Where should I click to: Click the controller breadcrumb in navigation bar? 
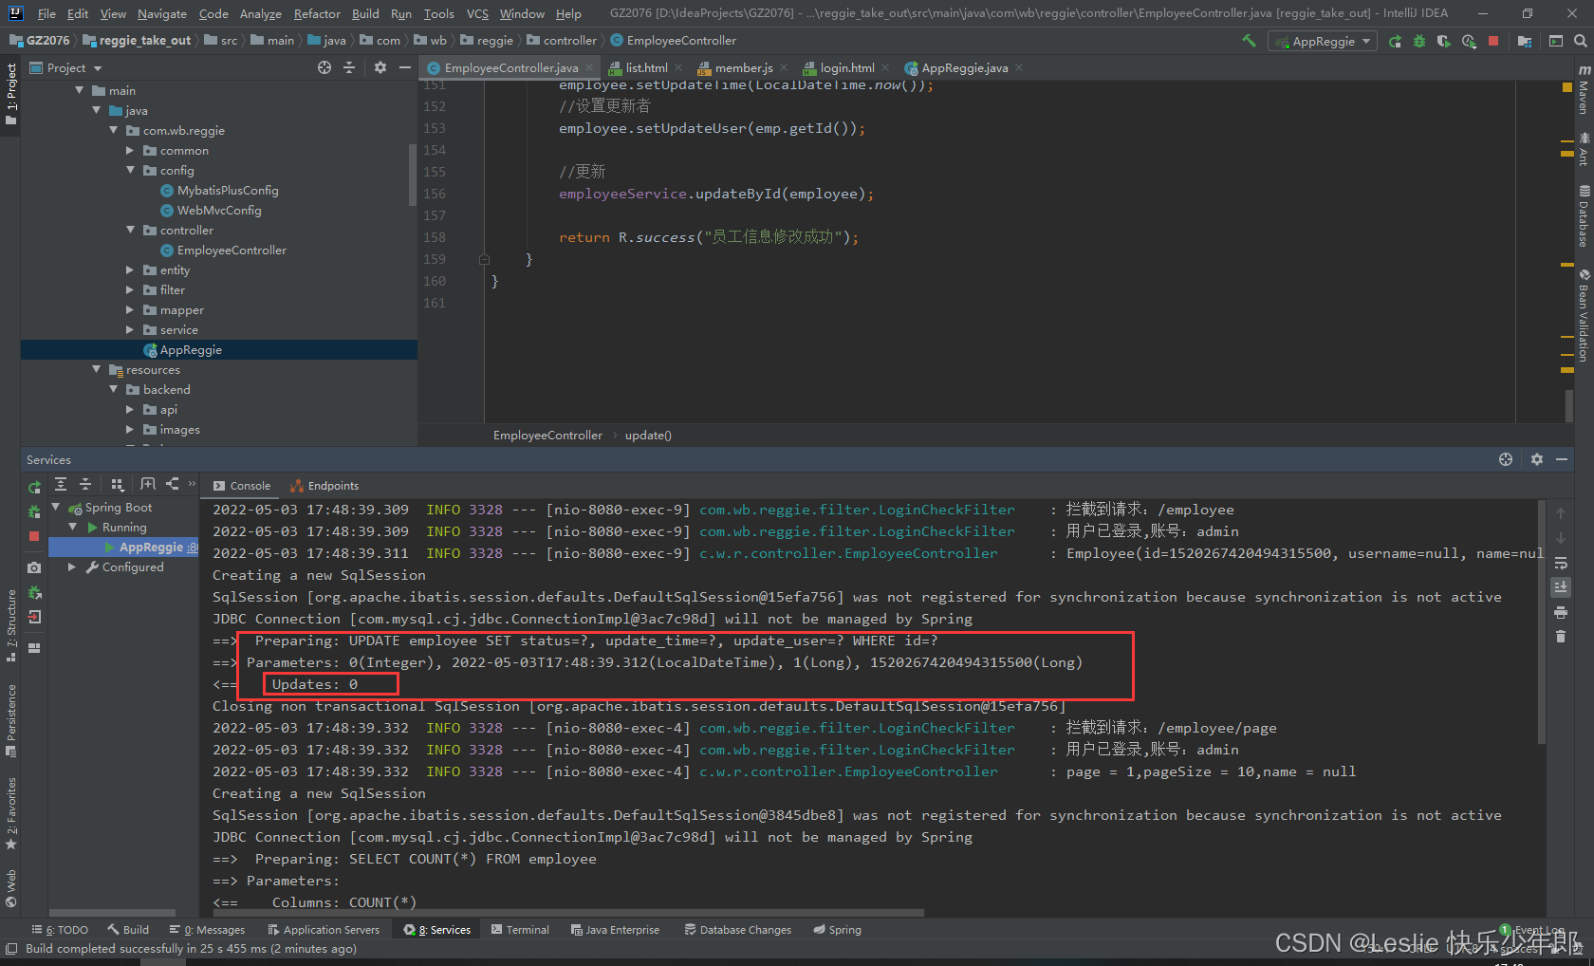click(x=562, y=40)
